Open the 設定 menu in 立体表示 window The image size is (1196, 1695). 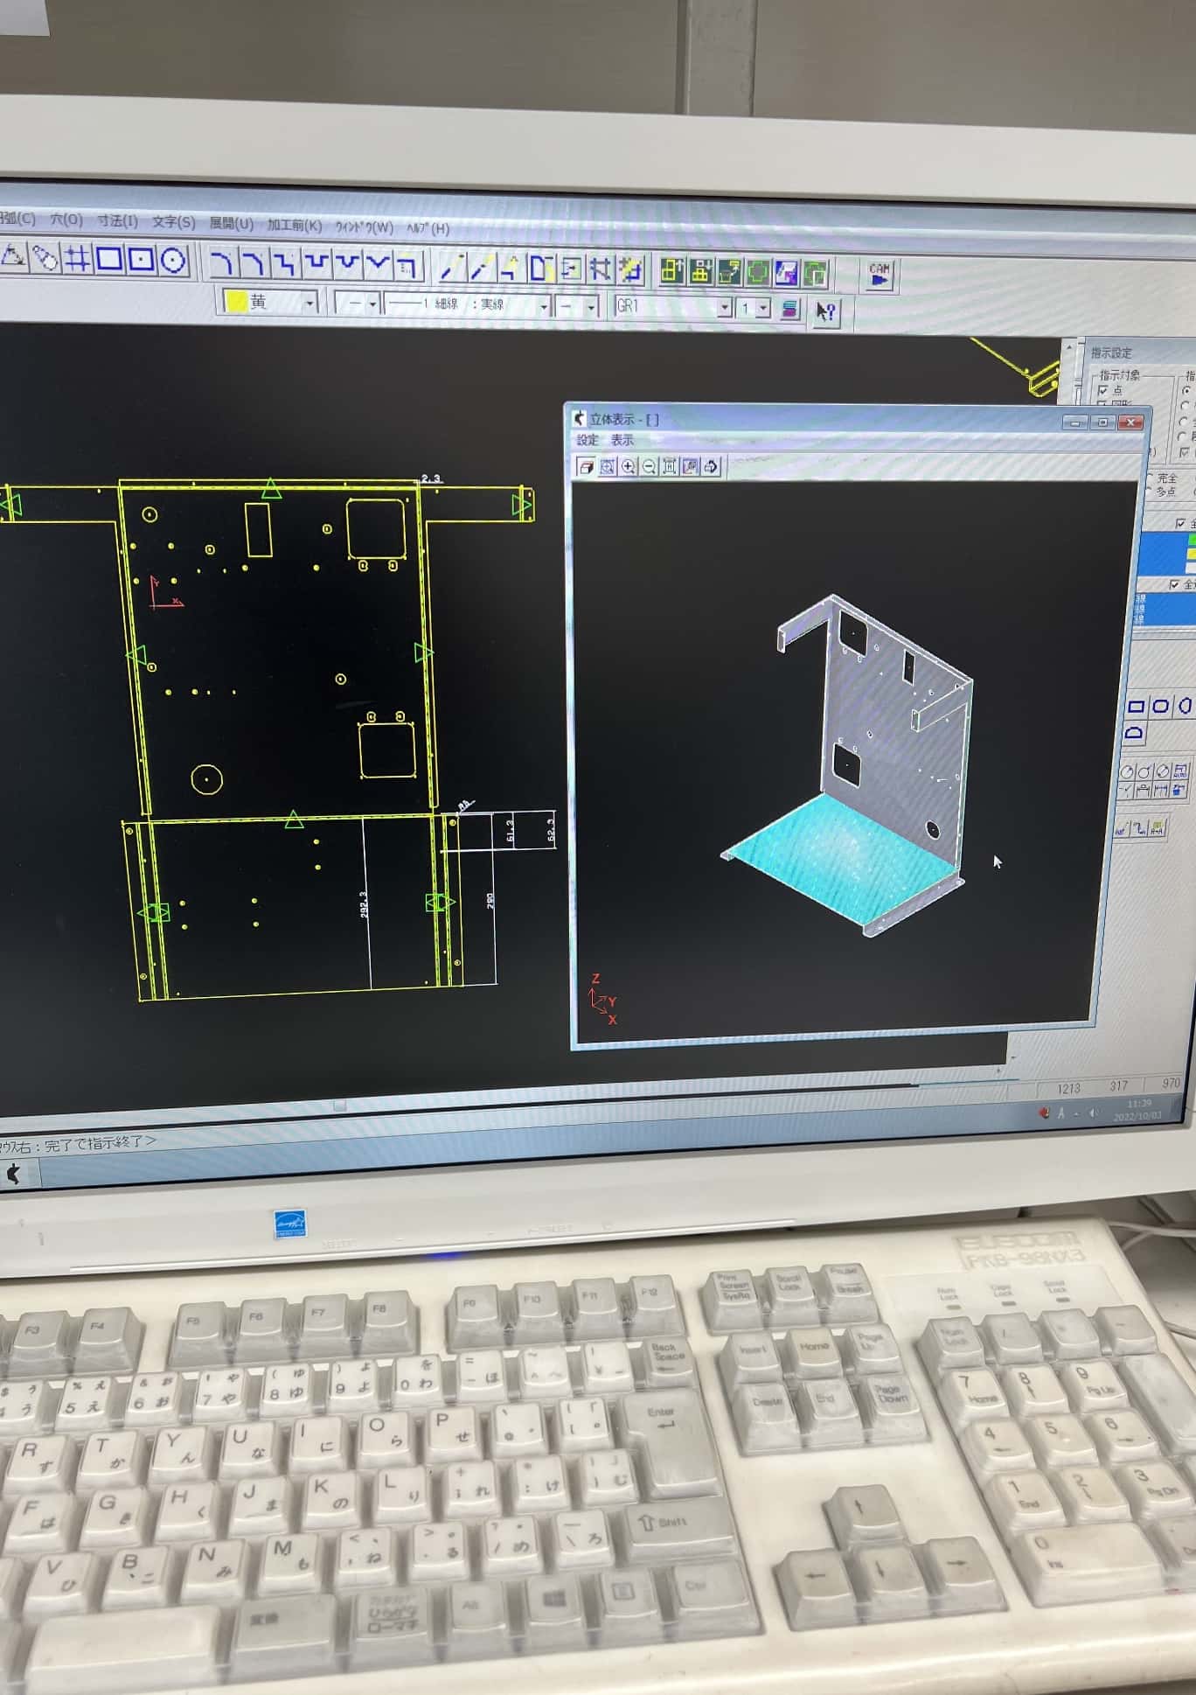click(x=588, y=440)
